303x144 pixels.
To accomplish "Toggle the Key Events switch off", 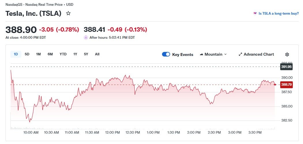I will pyautogui.click(x=166, y=55).
